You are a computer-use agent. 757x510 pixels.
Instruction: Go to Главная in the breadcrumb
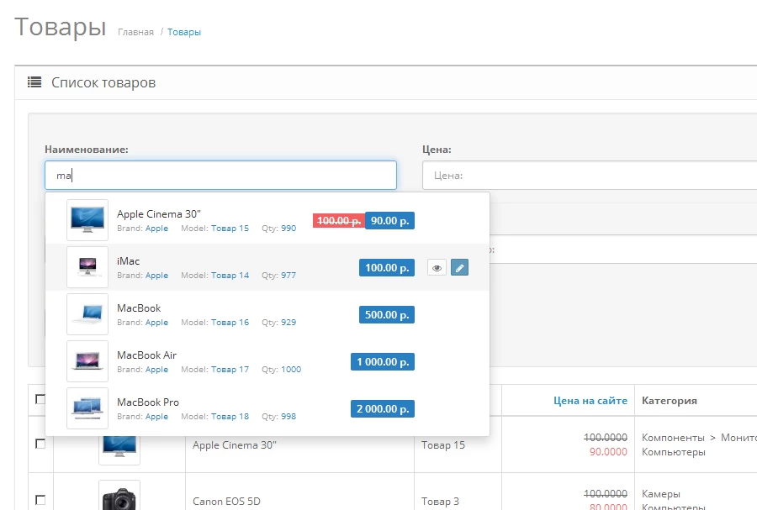tap(135, 32)
